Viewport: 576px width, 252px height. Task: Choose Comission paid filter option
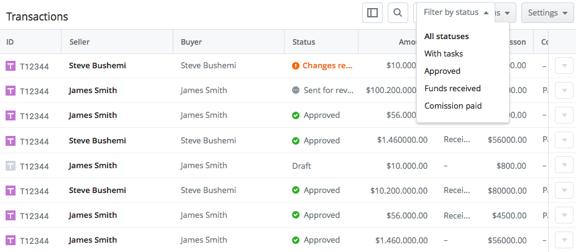pyautogui.click(x=452, y=106)
